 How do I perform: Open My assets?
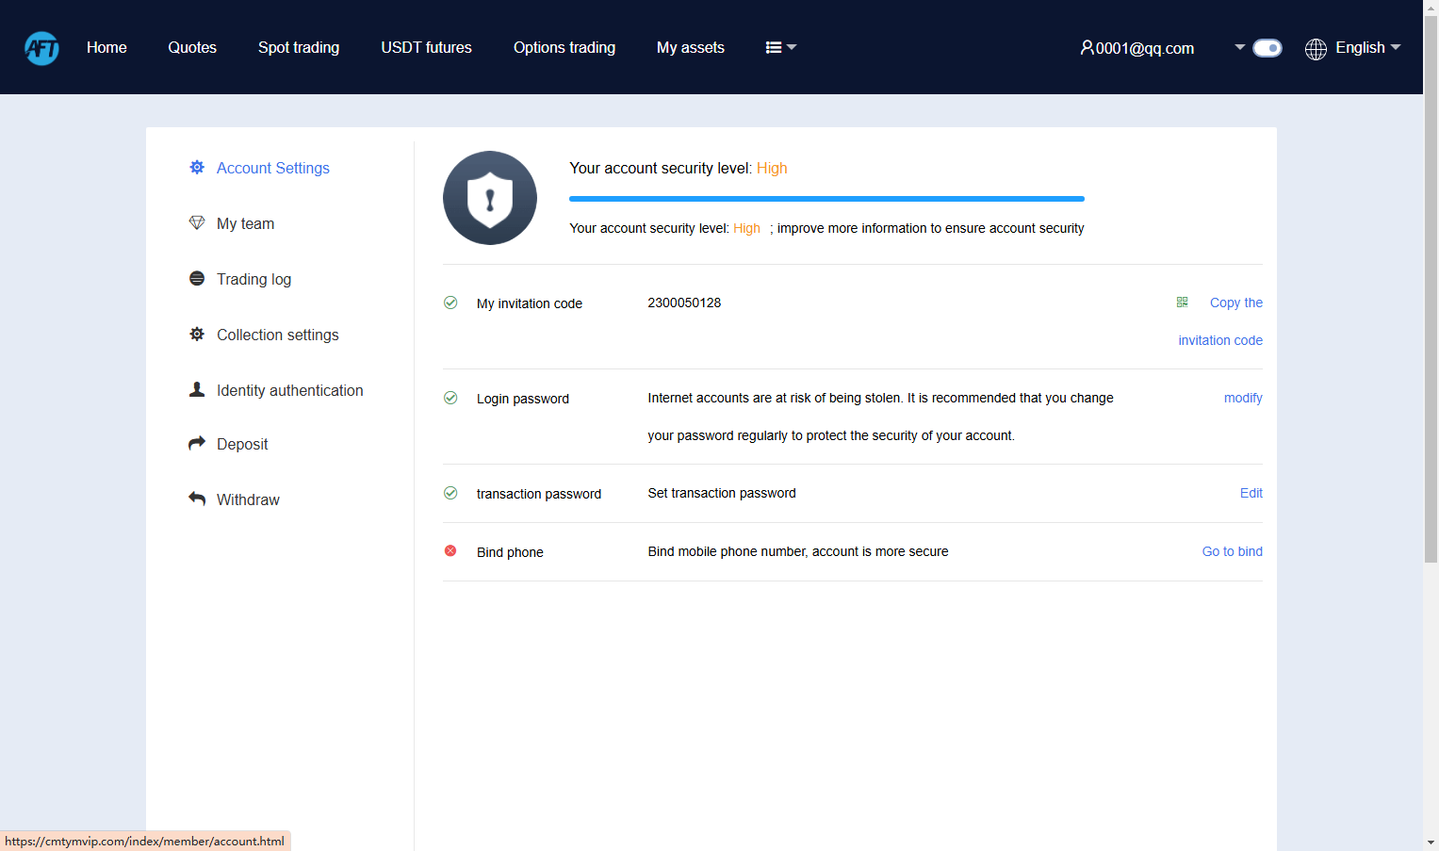click(691, 47)
